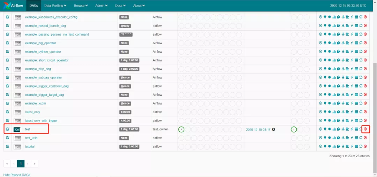Show Landing Times for example_trigger_controller_dag

[x=343, y=86]
